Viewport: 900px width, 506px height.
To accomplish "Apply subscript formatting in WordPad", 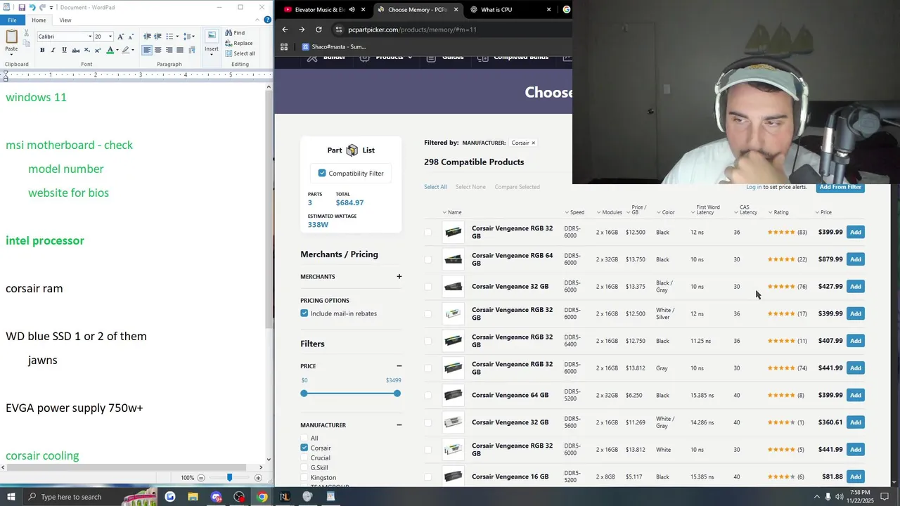I will pos(87,50).
